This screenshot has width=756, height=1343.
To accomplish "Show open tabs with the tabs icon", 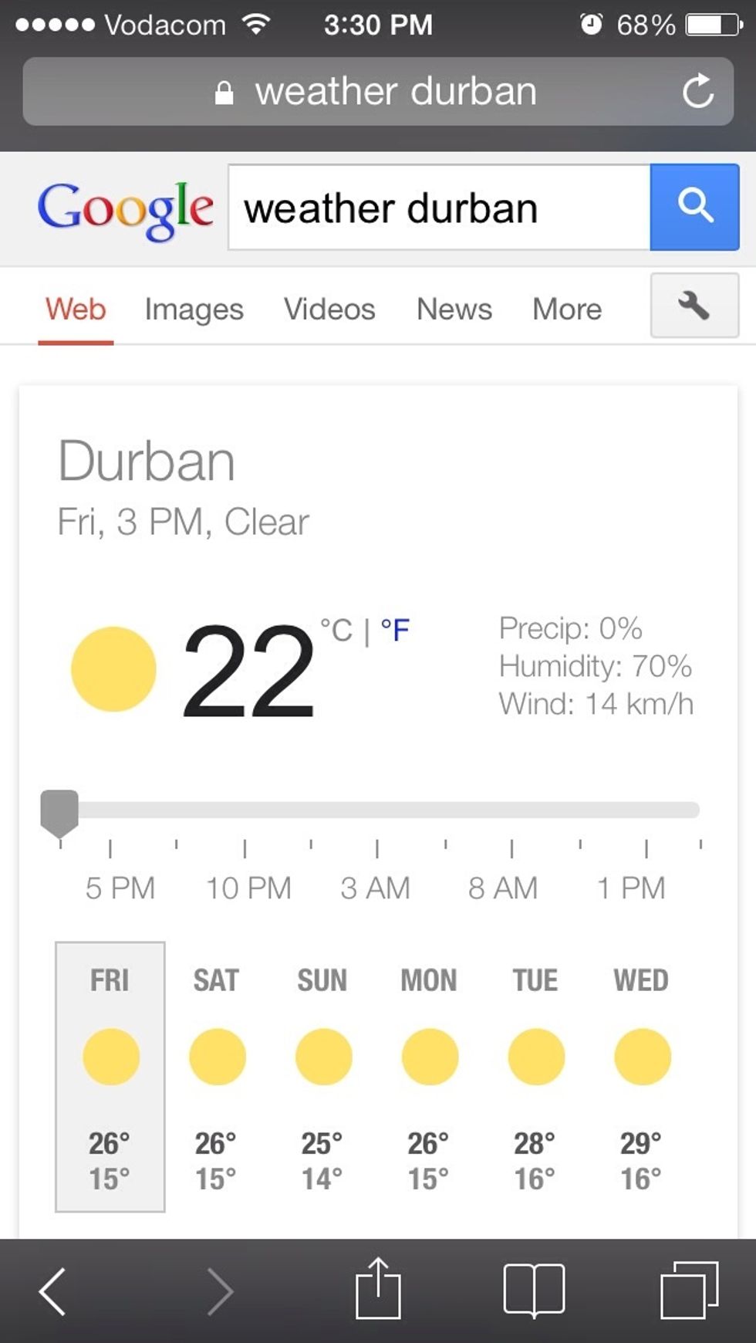I will point(689,1289).
